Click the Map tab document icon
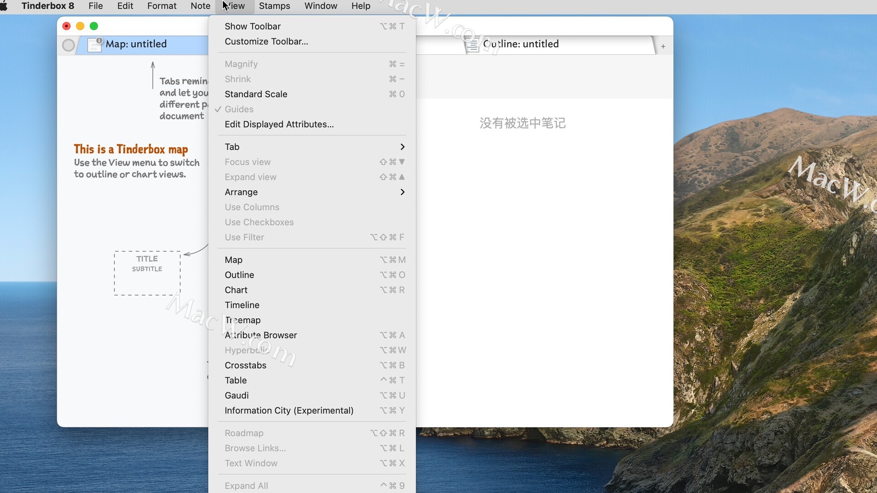The image size is (877, 493). [95, 44]
